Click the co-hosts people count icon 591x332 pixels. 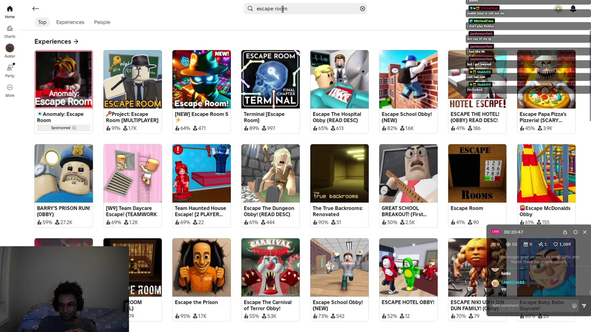click(x=495, y=244)
